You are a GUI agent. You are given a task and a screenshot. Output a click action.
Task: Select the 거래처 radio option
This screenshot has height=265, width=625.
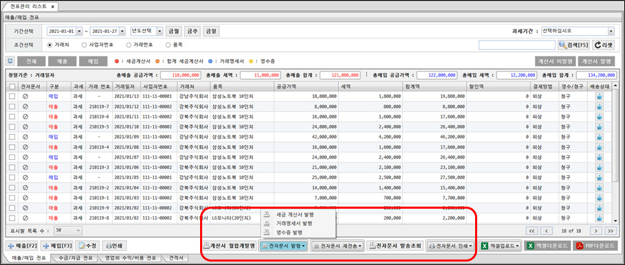click(50, 45)
